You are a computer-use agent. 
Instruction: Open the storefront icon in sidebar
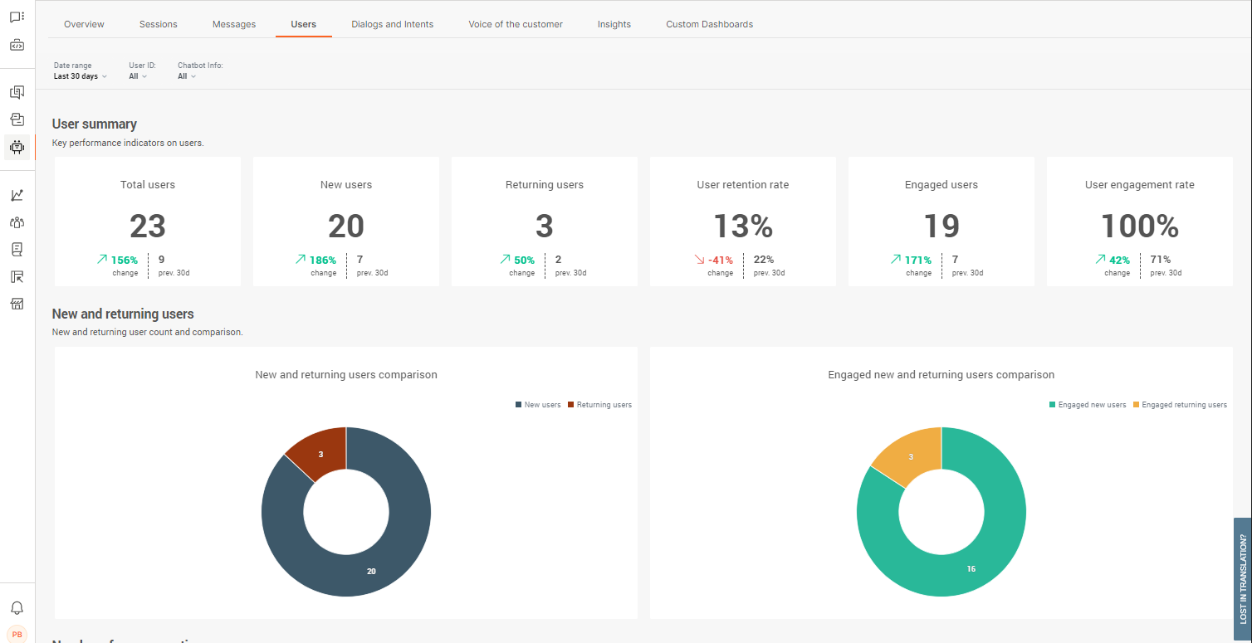17,304
